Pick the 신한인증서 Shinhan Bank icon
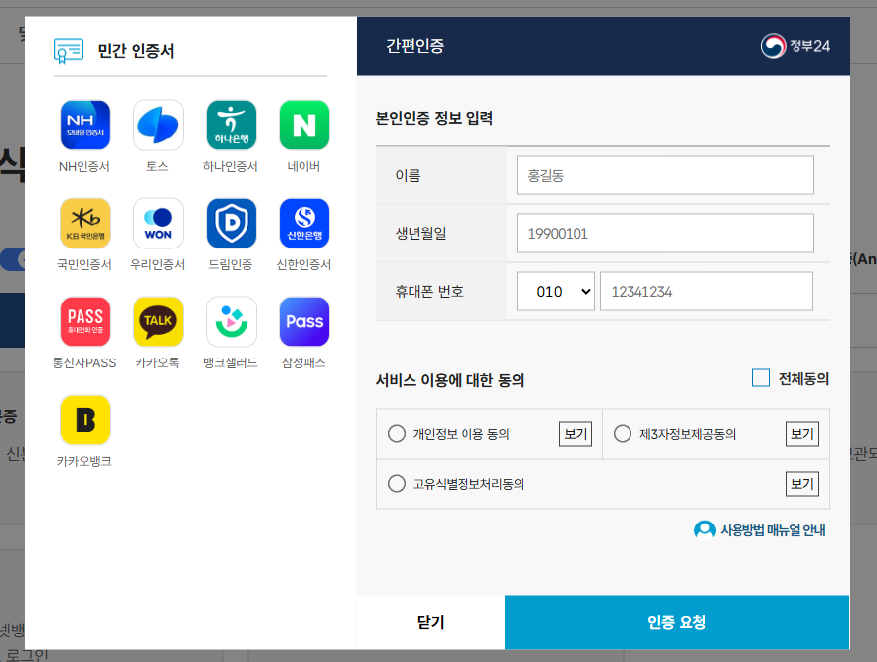Screen dimensions: 877x662 (x=304, y=223)
